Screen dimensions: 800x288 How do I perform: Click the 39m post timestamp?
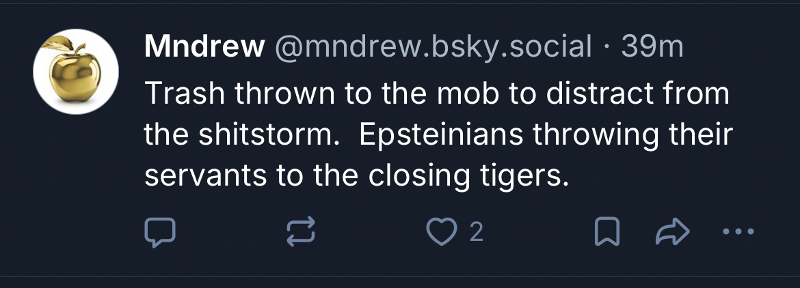(x=652, y=46)
